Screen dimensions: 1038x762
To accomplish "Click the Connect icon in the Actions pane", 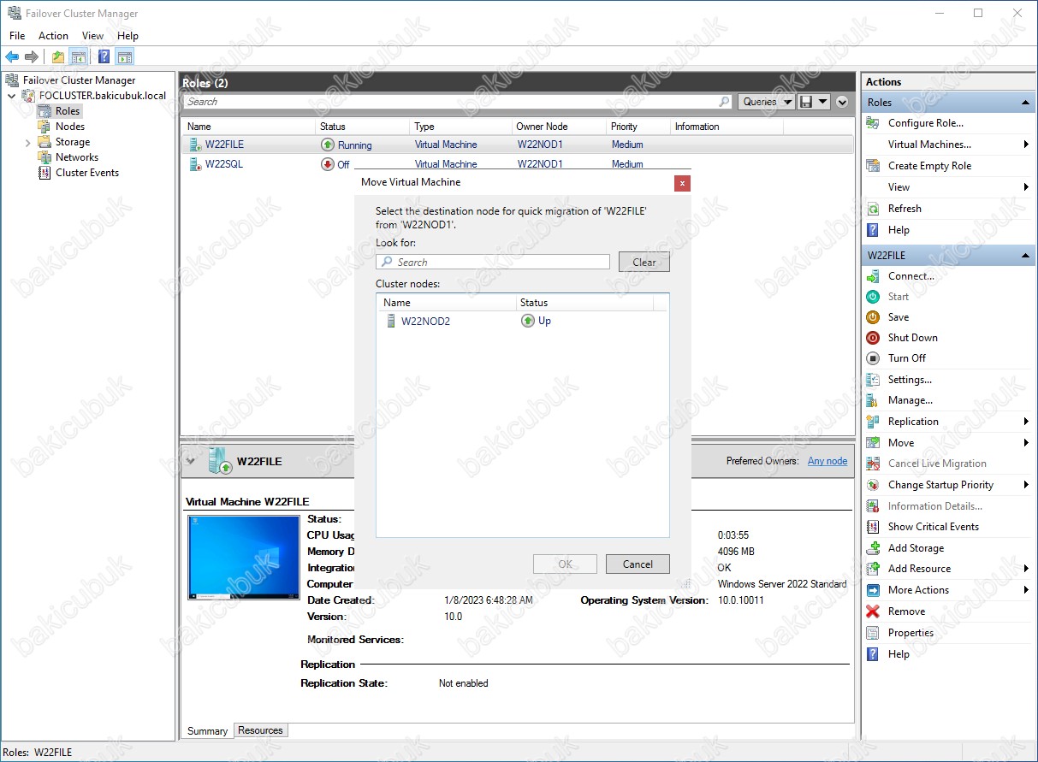I will pos(873,276).
